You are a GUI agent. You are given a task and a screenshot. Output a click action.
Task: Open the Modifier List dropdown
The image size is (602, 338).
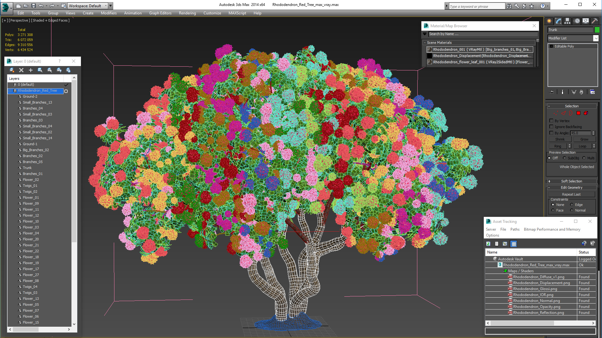point(596,38)
